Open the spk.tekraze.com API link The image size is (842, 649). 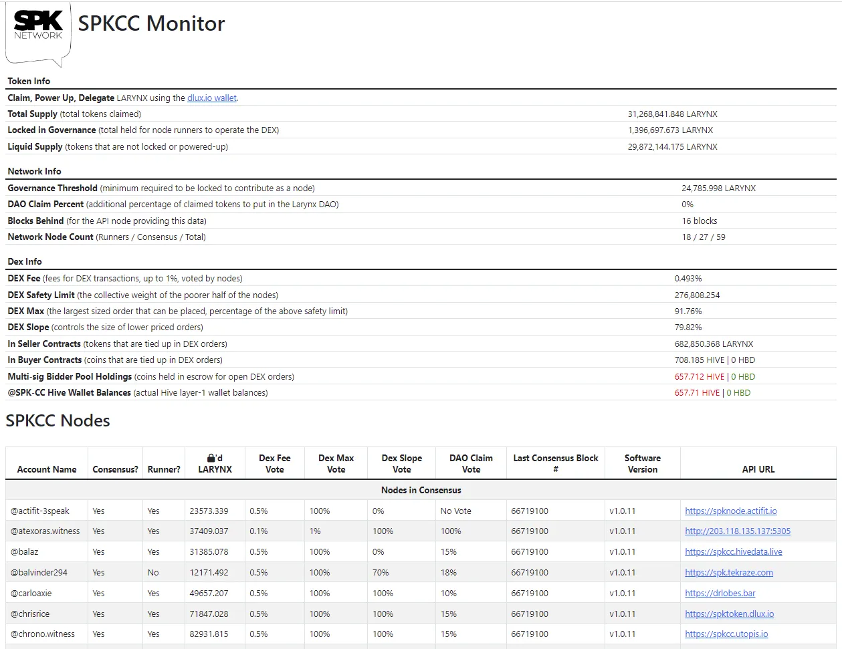point(729,573)
